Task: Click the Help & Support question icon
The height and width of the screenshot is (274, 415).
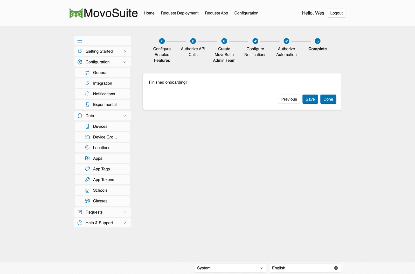Action: pyautogui.click(x=80, y=223)
